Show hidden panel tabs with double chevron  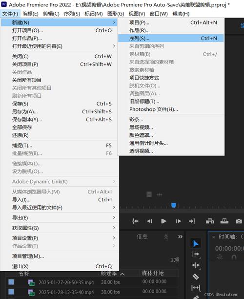tap(180, 236)
